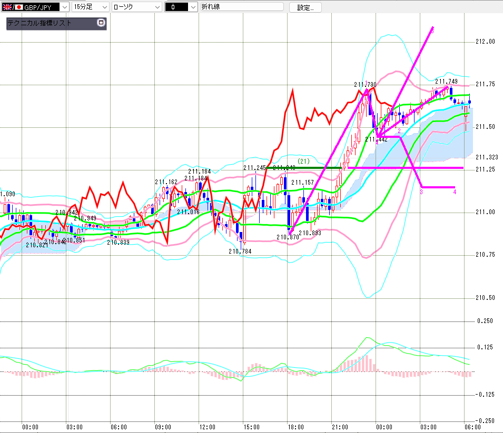Click the 21:00 time axis label
This screenshot has width=503, height=433.
click(x=340, y=427)
